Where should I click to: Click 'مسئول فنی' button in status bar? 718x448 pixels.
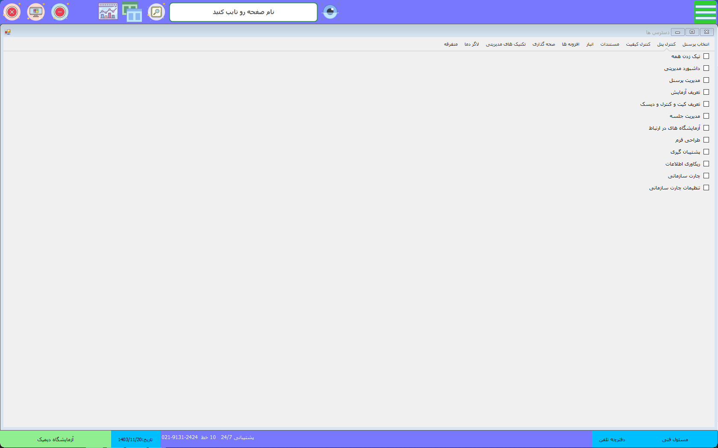[x=675, y=439]
